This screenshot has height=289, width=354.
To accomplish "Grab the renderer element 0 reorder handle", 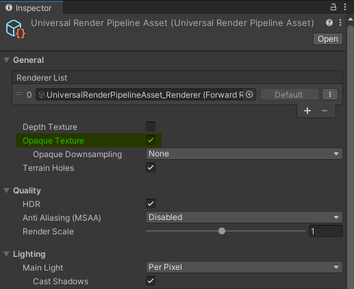I will point(19,94).
